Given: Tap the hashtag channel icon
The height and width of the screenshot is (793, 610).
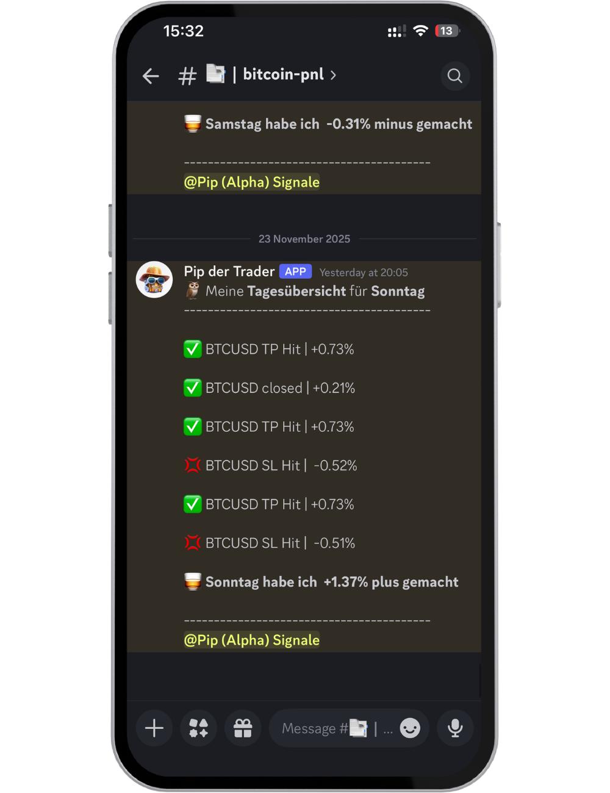Looking at the screenshot, I should click(187, 76).
